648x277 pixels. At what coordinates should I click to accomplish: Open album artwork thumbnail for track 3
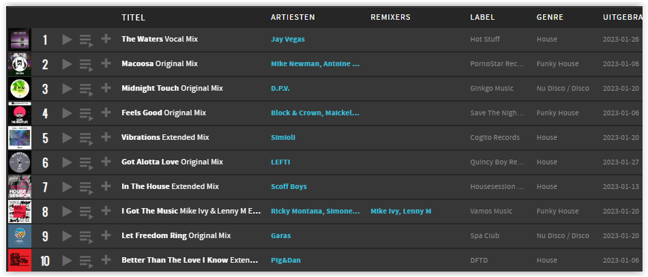pos(19,89)
